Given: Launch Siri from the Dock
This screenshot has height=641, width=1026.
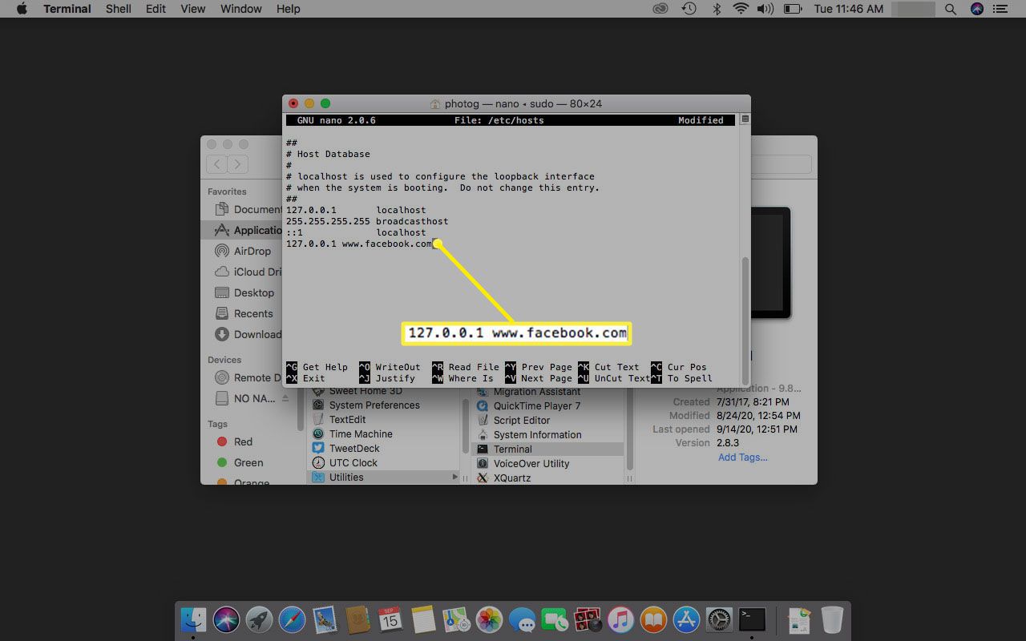Looking at the screenshot, I should click(226, 619).
